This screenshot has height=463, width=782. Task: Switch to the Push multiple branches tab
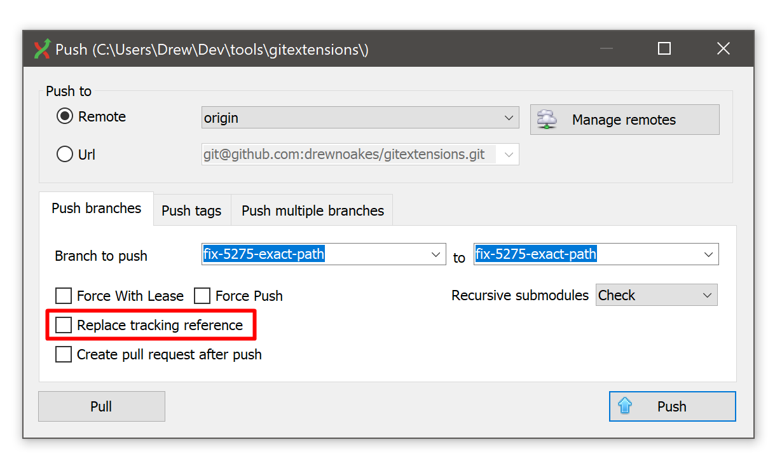click(x=312, y=210)
